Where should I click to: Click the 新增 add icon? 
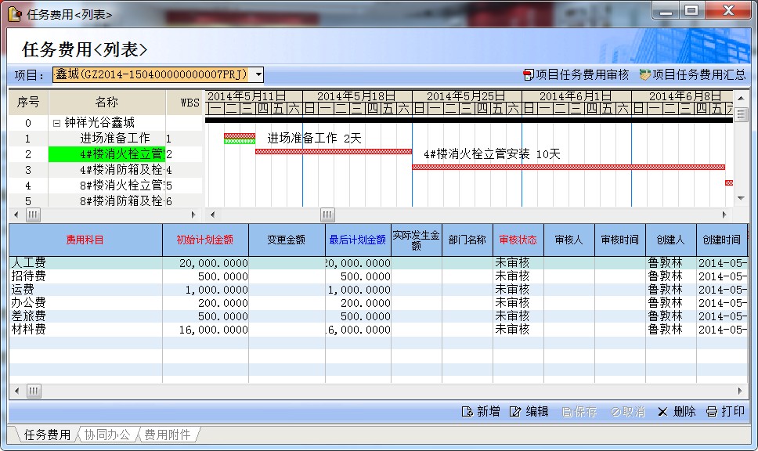467,412
